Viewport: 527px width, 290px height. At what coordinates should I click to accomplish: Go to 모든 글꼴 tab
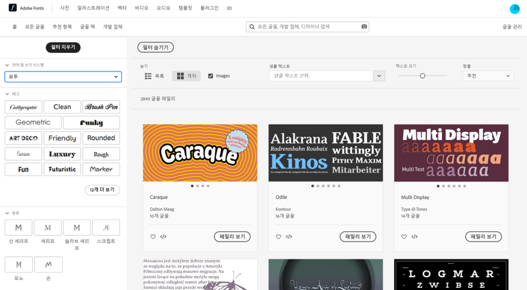[34, 27]
